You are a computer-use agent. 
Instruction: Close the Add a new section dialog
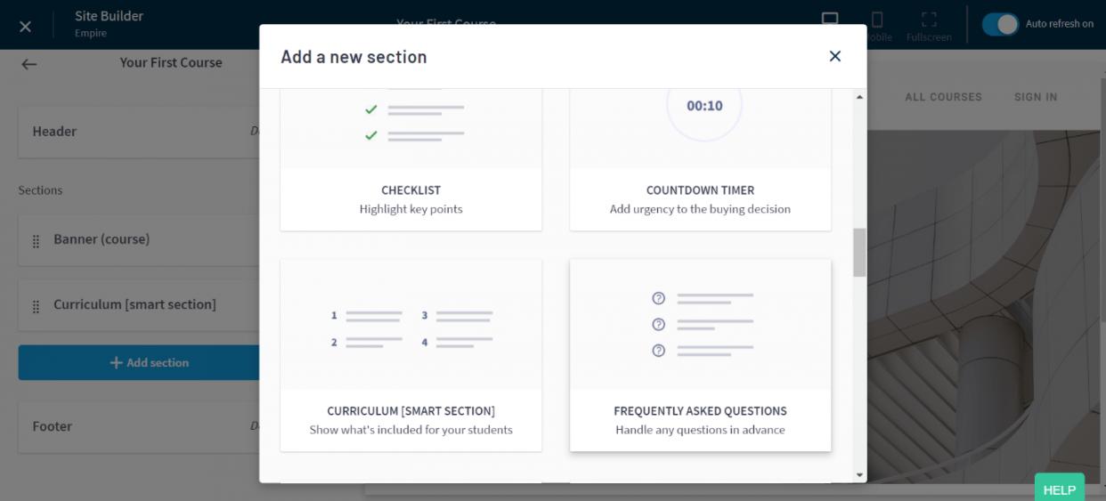pyautogui.click(x=834, y=56)
